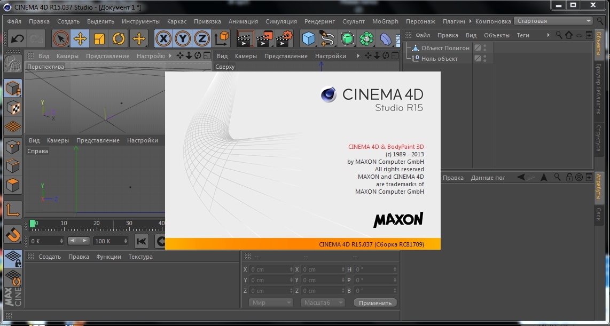Switch to Points mode

click(x=13, y=147)
